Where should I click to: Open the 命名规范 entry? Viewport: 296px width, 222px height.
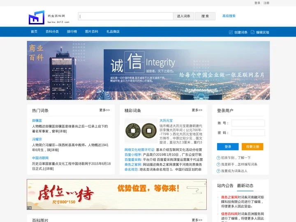coord(131,169)
